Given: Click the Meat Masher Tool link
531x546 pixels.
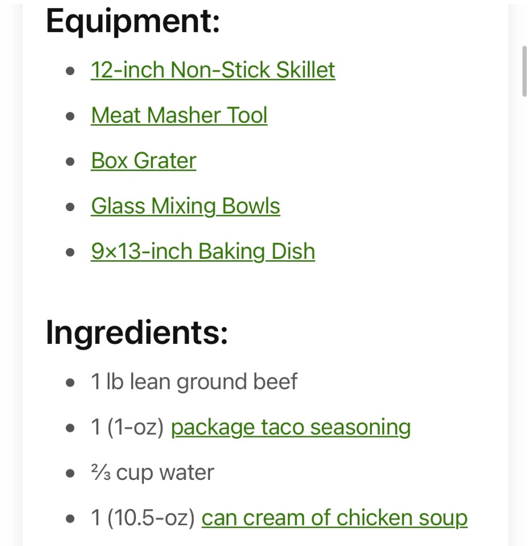Looking at the screenshot, I should click(179, 115).
